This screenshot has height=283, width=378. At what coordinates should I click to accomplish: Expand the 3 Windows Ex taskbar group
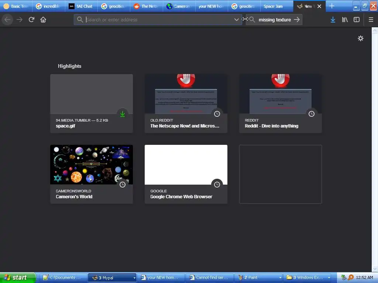pos(307,278)
